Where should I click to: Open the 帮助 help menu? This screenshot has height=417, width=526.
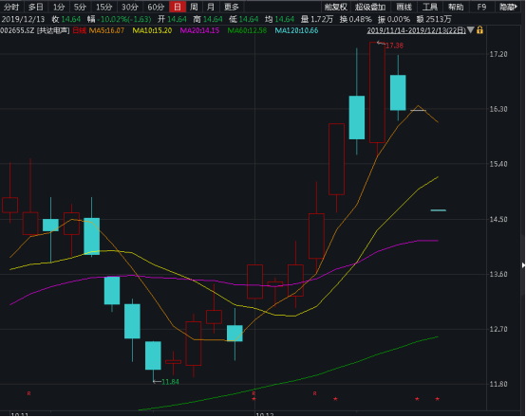tap(456, 7)
